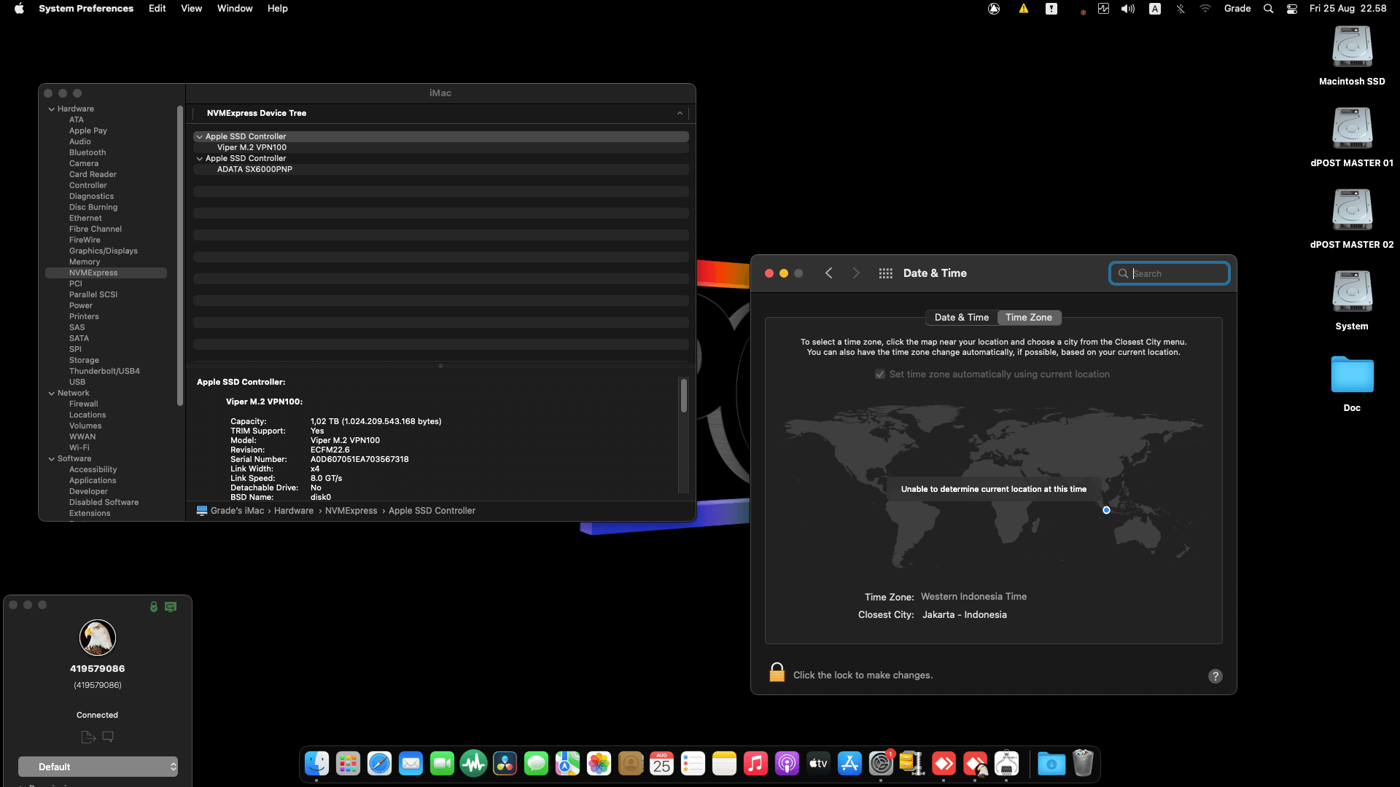Collapse the second Apple SSD Controller row
The width and height of the screenshot is (1400, 787).
point(199,159)
